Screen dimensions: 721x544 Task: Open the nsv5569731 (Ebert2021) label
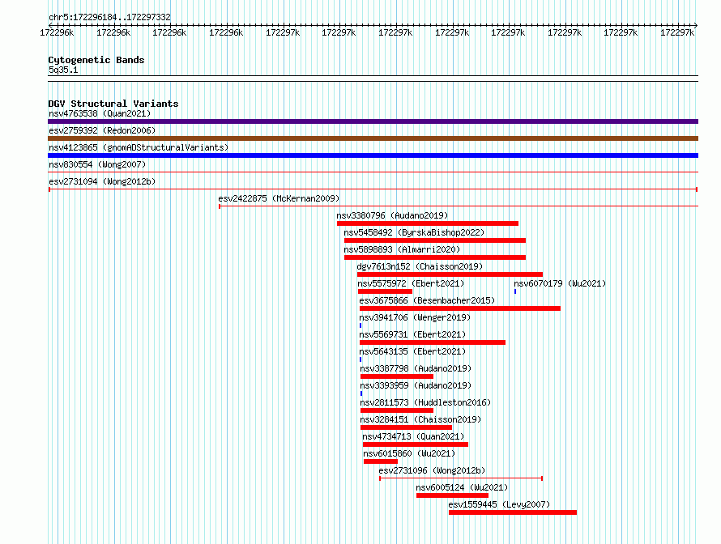412,334
